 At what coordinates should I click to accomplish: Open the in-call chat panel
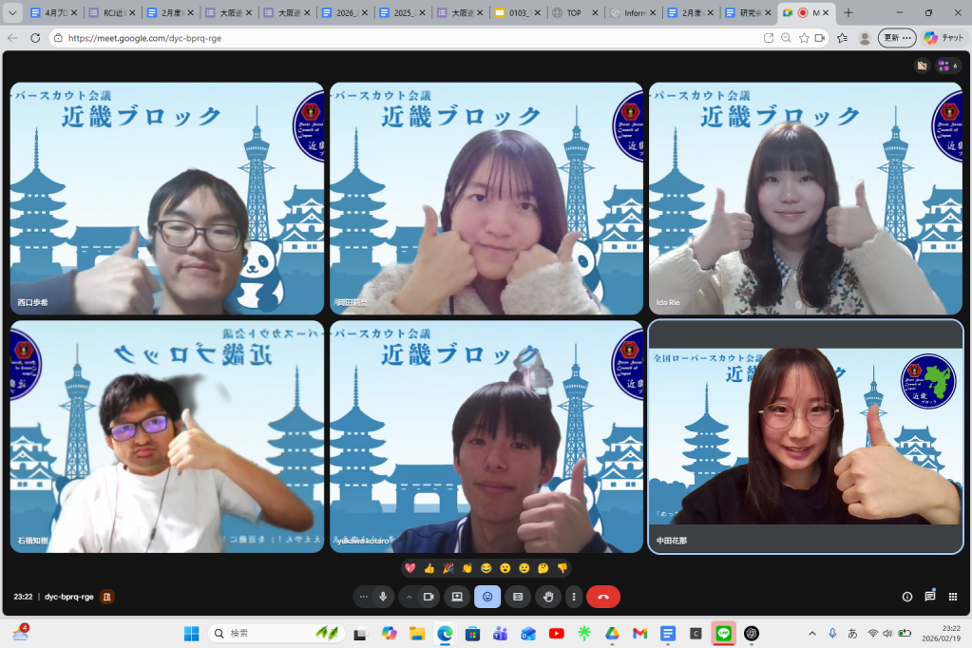(929, 597)
